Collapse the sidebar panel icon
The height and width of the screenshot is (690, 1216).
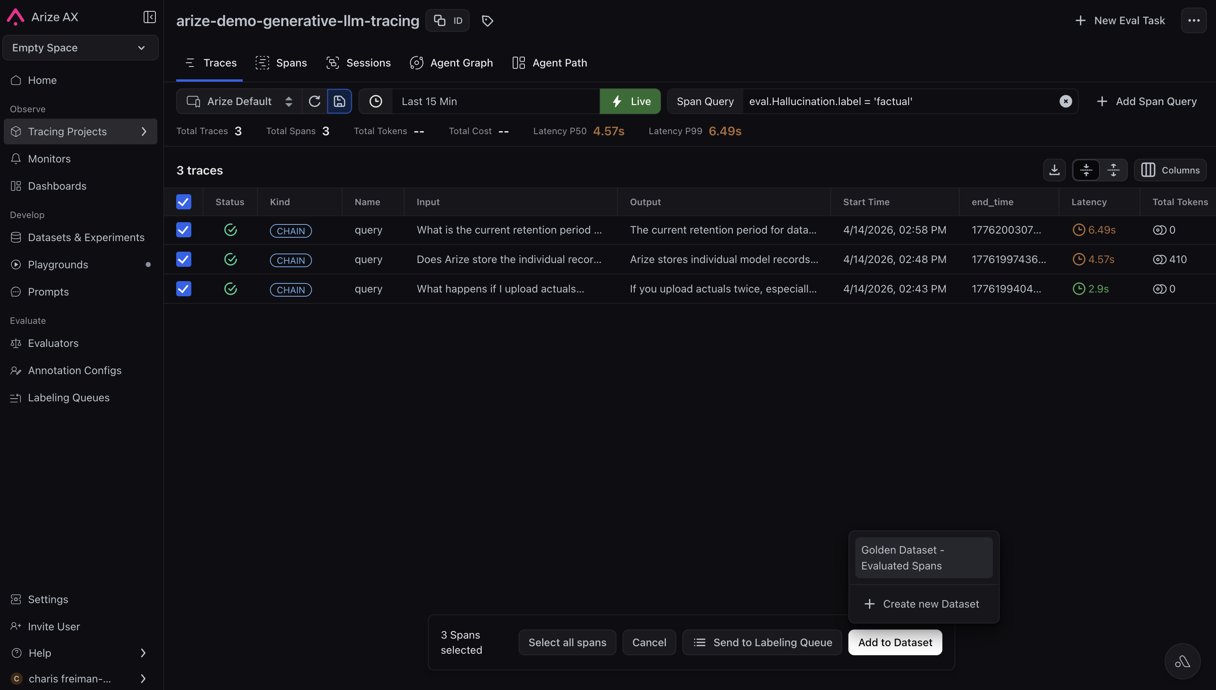149,17
